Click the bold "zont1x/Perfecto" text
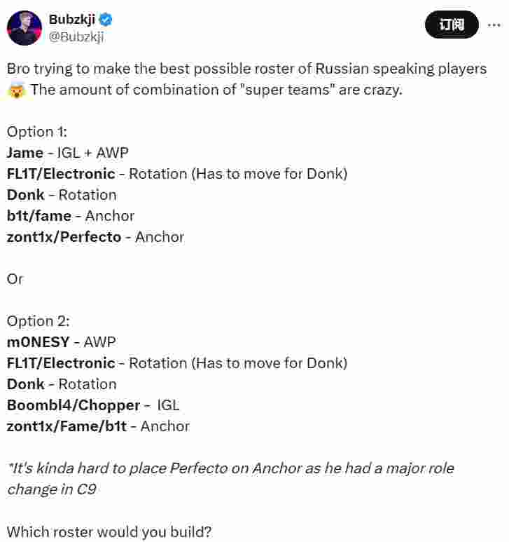This screenshot has width=509, height=542. click(x=64, y=237)
